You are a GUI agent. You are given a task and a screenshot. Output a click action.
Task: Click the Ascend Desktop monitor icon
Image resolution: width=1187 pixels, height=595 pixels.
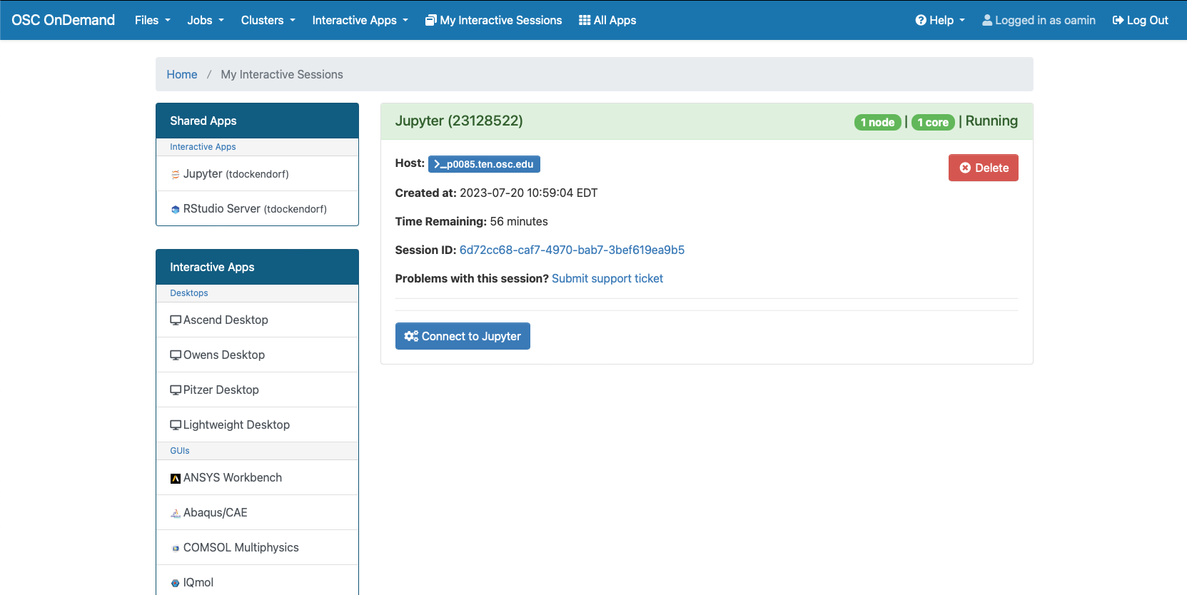click(176, 320)
